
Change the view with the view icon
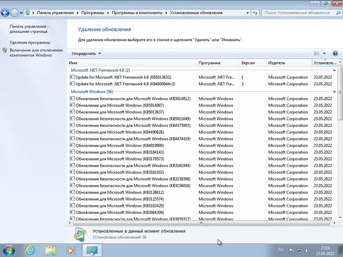pyautogui.click(x=316, y=54)
